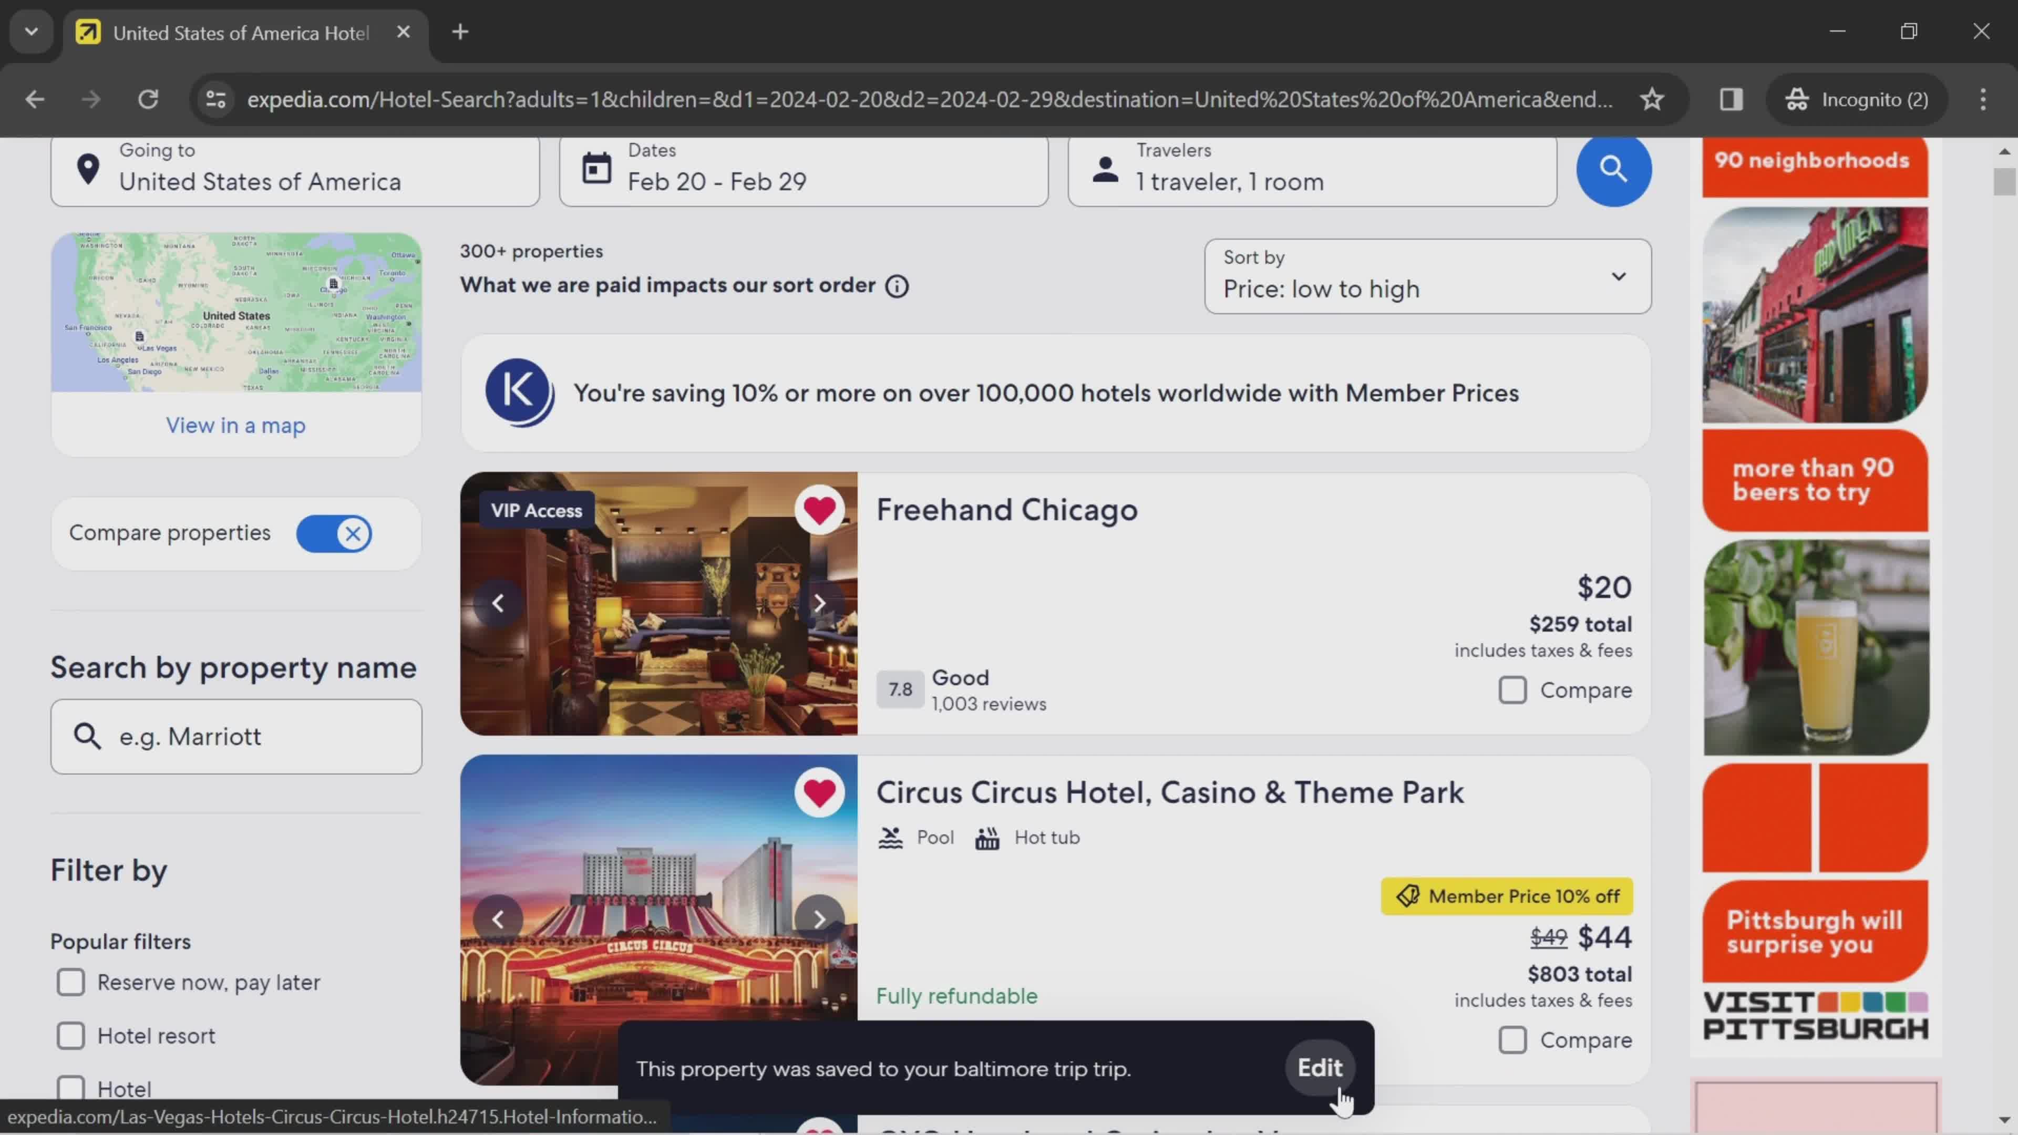Click the Pool amenity icon
Screen dimensions: 2018x1135
890,838
